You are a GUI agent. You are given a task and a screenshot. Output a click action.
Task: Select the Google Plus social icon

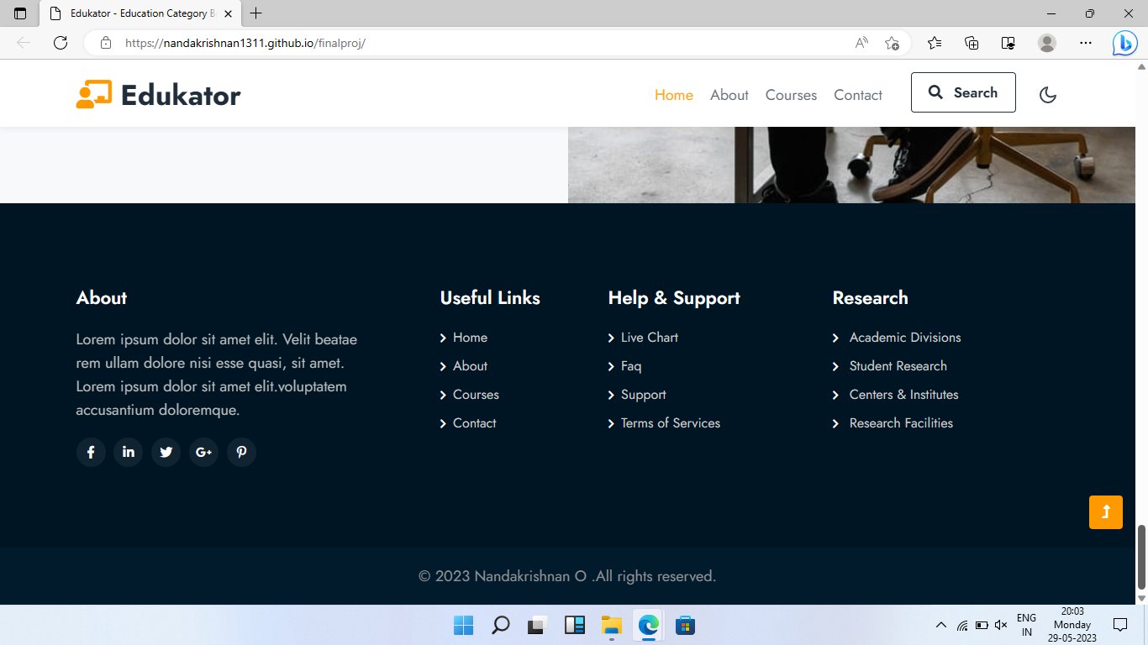coord(203,452)
